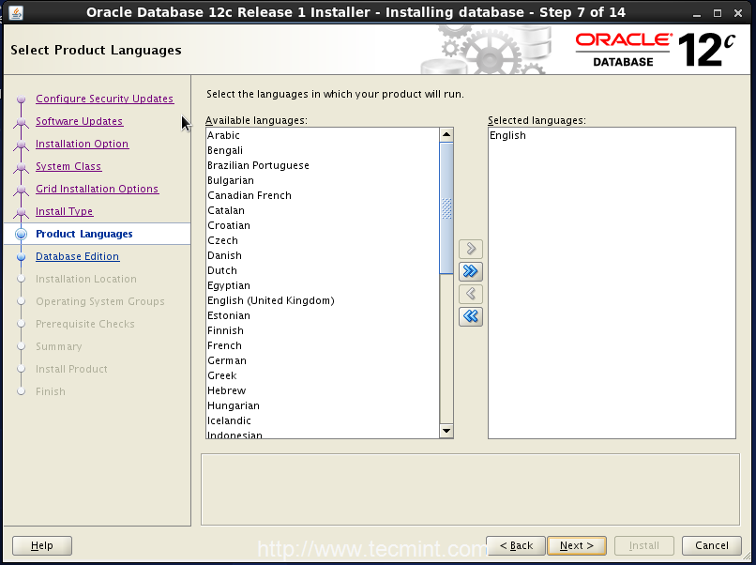Select Czech in available languages
The height and width of the screenshot is (565, 756).
pos(323,240)
